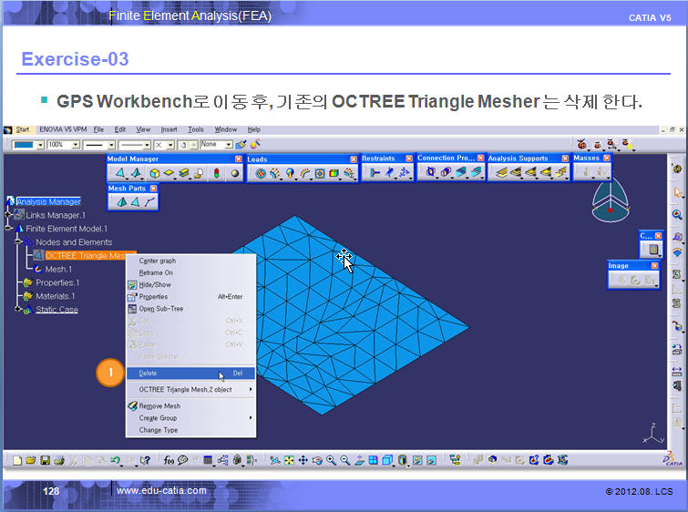Click the User Material sphere icon
The image size is (688, 512).
point(235,173)
